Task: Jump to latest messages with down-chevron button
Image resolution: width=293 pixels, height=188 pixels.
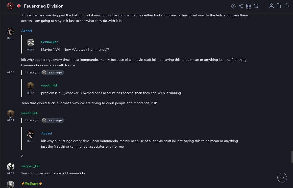Action: [x=282, y=178]
